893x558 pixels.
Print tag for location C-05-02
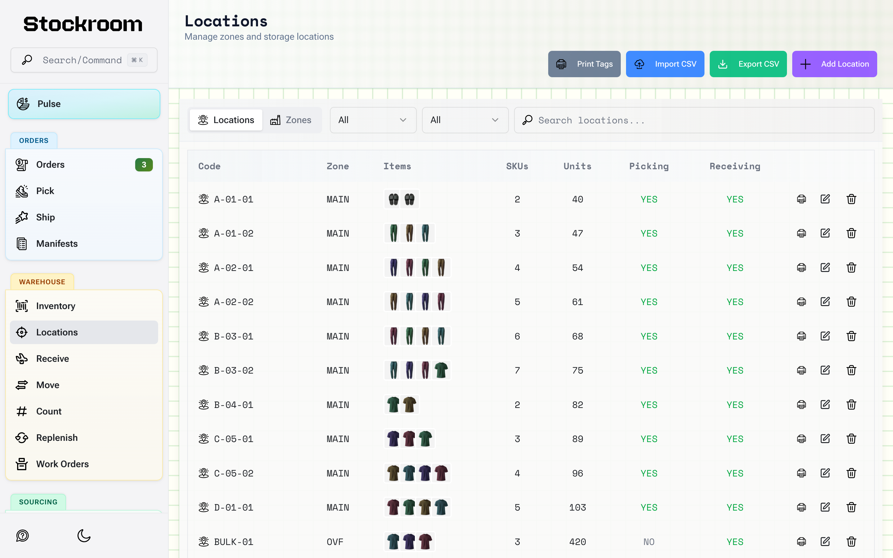(801, 473)
